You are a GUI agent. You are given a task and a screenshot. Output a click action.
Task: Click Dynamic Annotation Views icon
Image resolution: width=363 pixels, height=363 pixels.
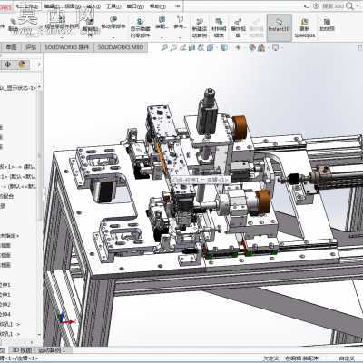(x=201, y=47)
